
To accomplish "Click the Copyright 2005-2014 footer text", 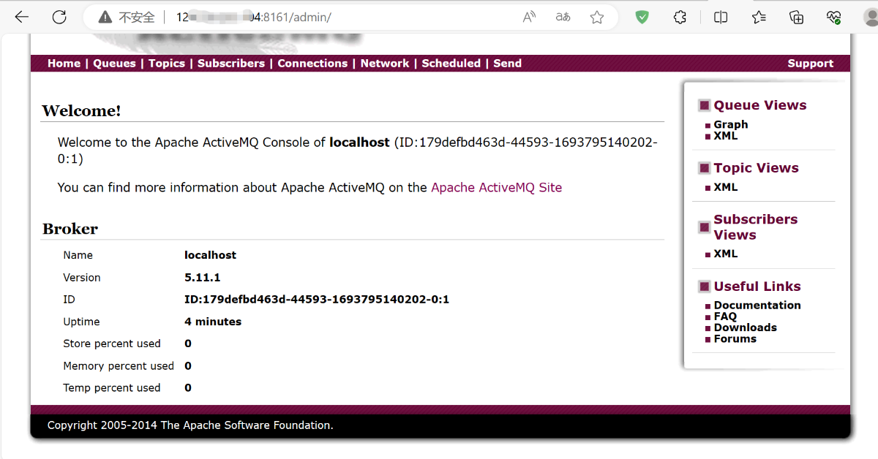I will [x=190, y=425].
